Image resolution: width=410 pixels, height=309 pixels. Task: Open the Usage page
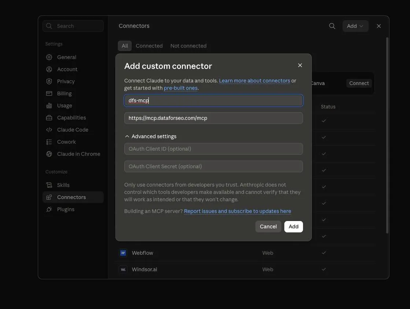click(x=73, y=106)
